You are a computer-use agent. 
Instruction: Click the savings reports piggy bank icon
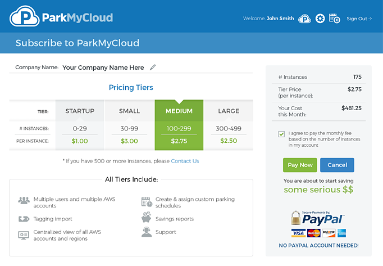click(x=147, y=217)
